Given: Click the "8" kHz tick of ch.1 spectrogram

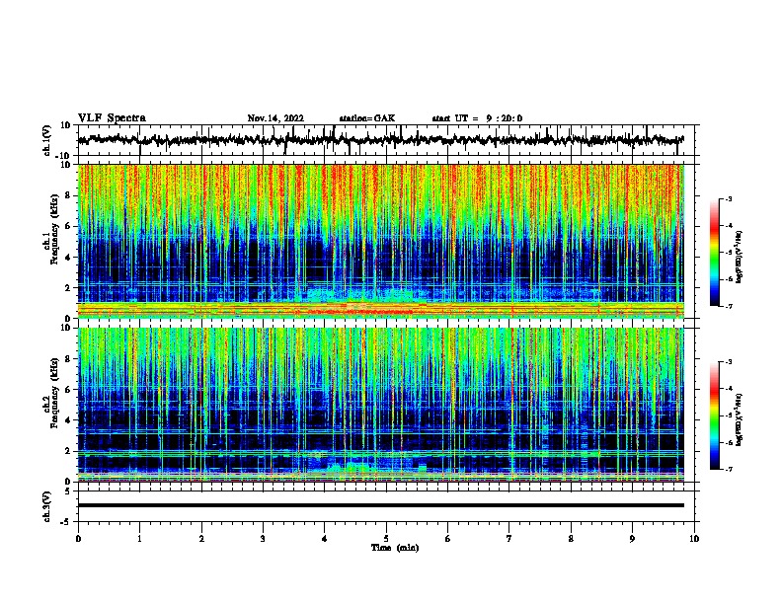Looking at the screenshot, I should point(68,195).
